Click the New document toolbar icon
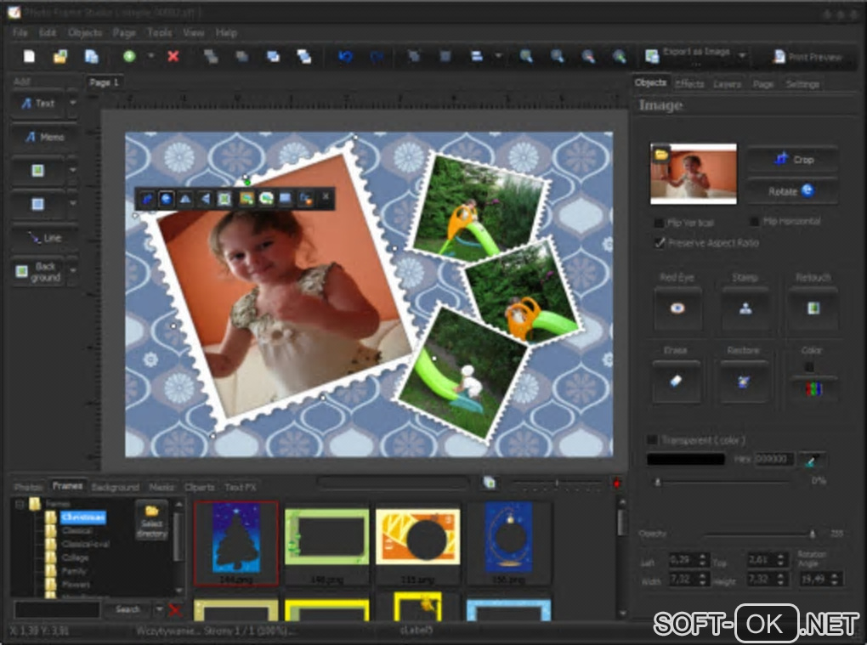The width and height of the screenshot is (867, 645). [x=29, y=56]
